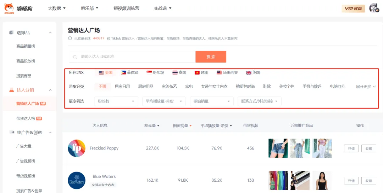Open first product thumbnail of Freckled Poppy
Viewport: 383px width, 193px height.
(278, 148)
